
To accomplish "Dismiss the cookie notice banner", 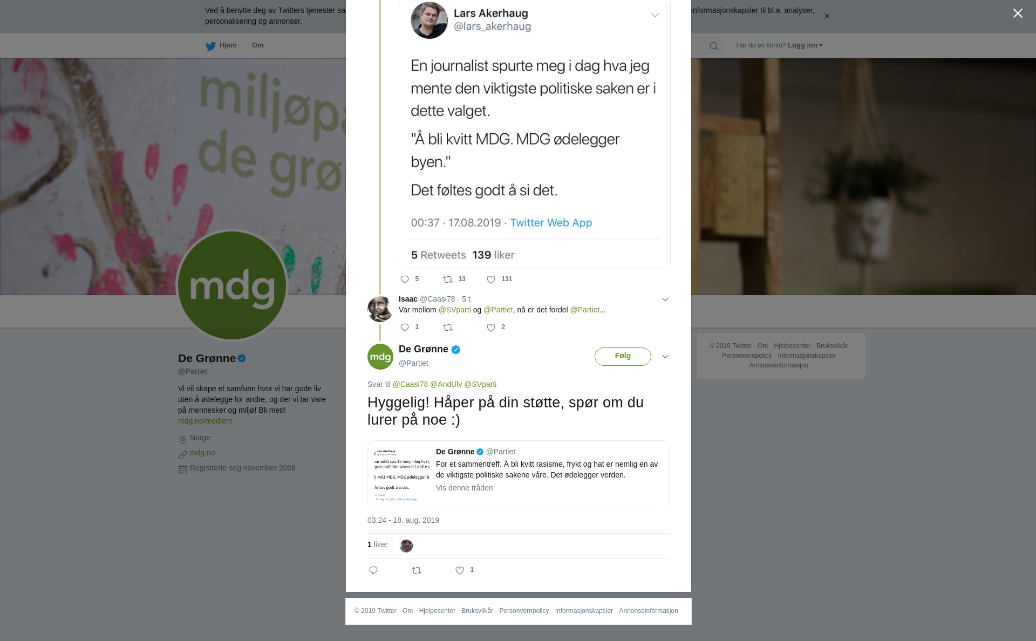I will click(x=827, y=16).
